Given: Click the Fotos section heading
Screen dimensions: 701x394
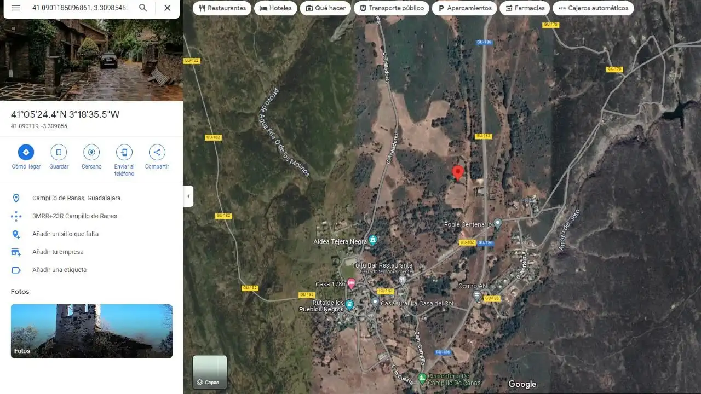Looking at the screenshot, I should pos(20,292).
